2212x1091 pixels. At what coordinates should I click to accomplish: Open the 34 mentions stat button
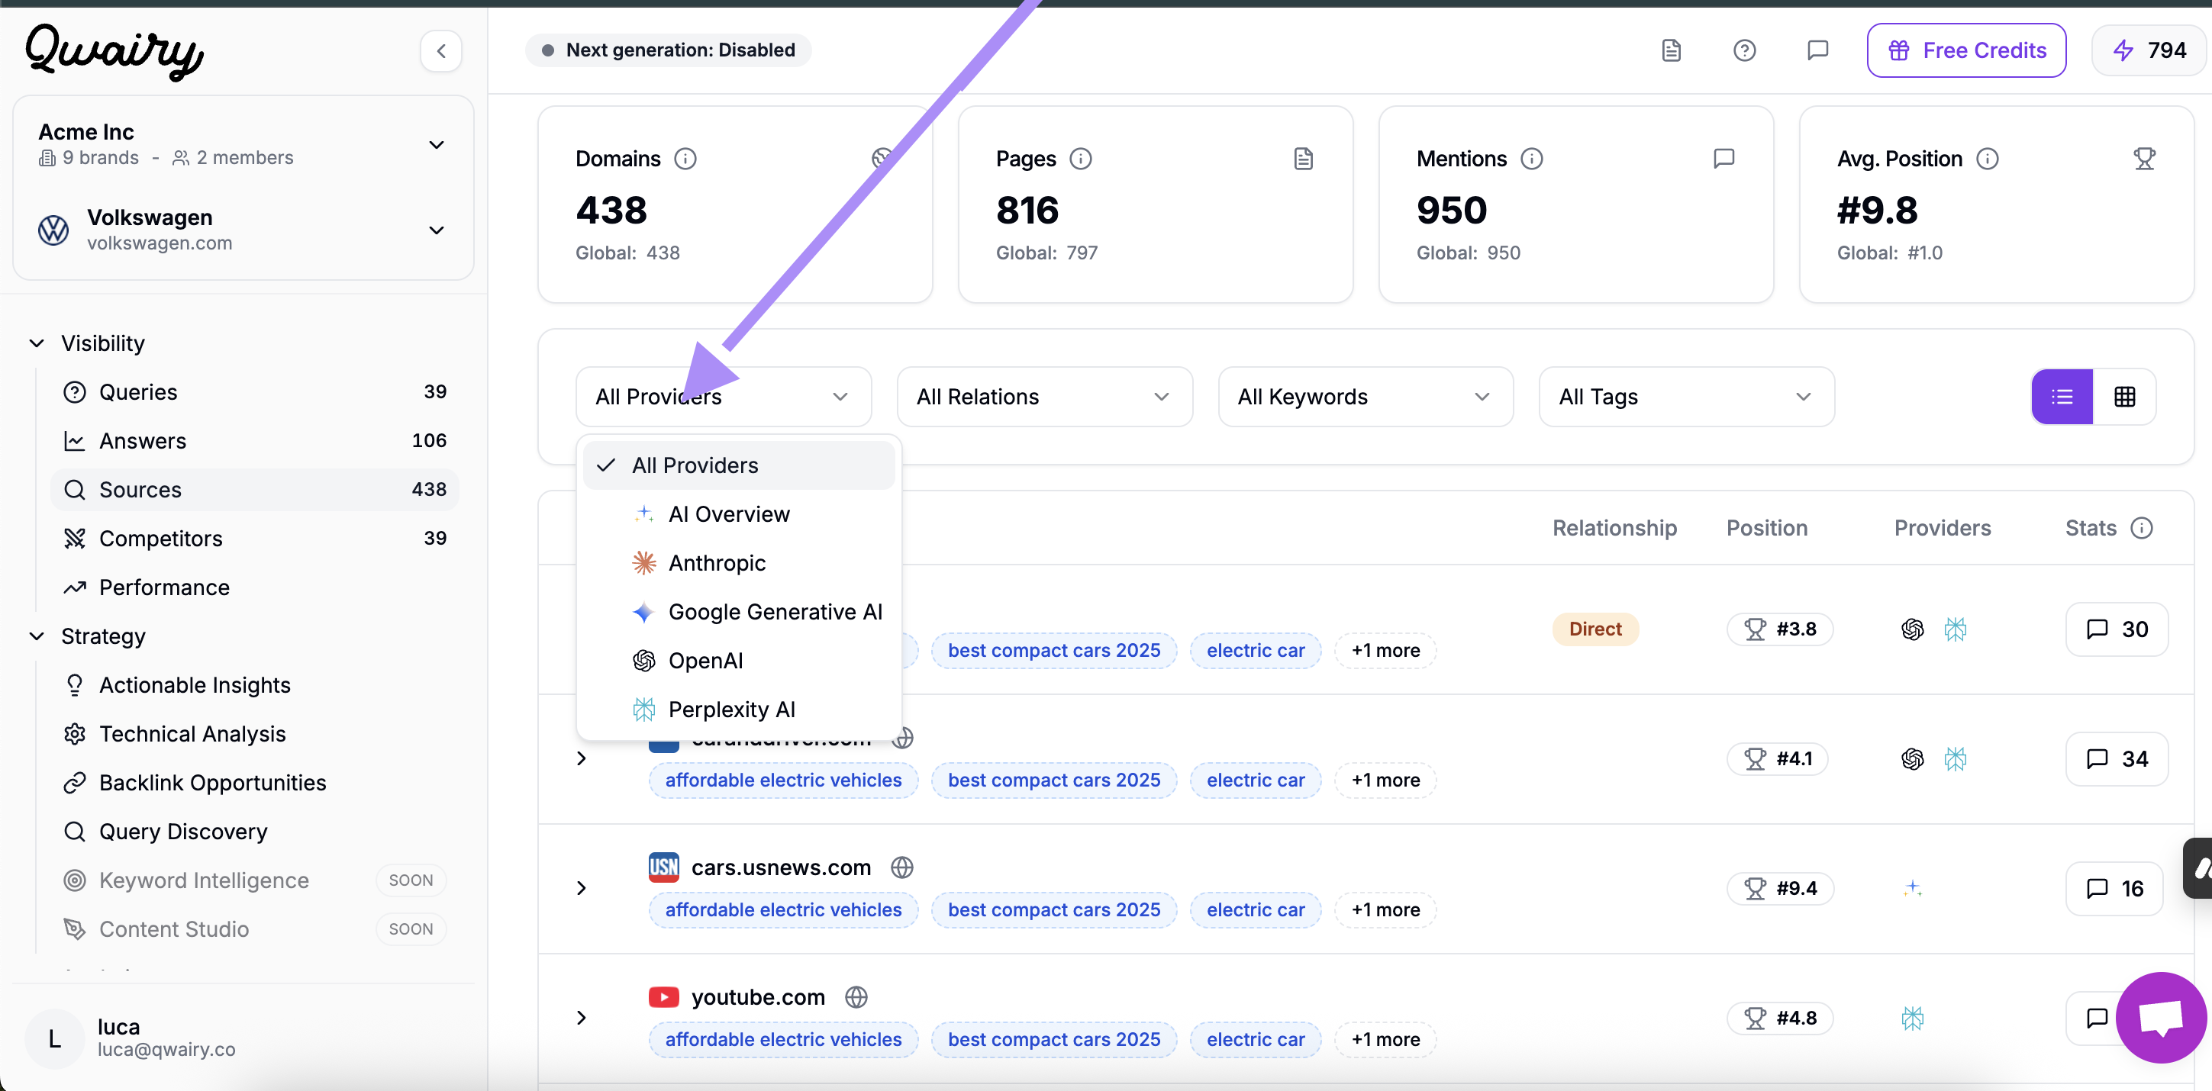[x=2117, y=759]
